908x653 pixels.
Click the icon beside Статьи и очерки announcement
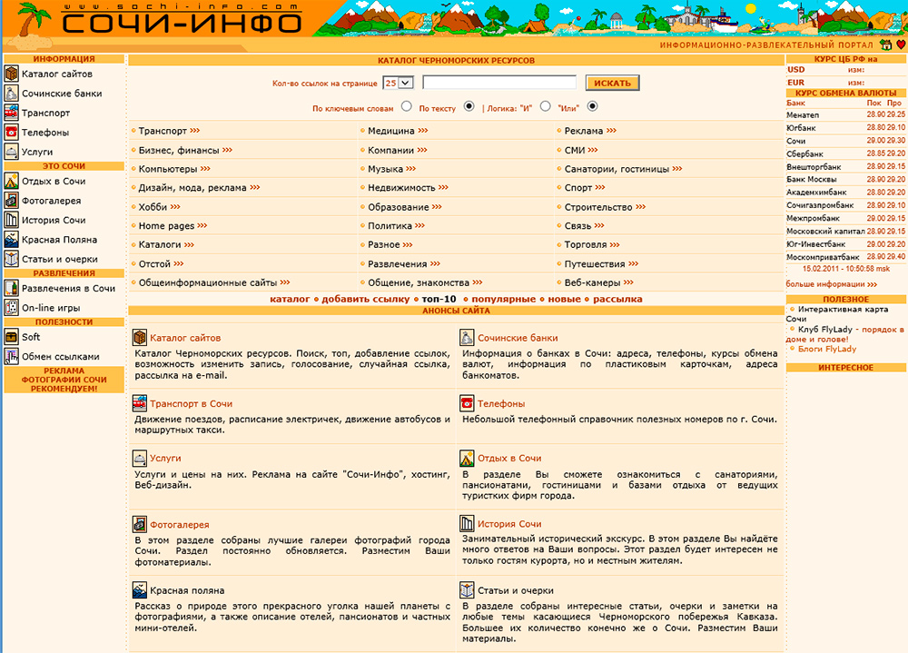click(x=467, y=590)
